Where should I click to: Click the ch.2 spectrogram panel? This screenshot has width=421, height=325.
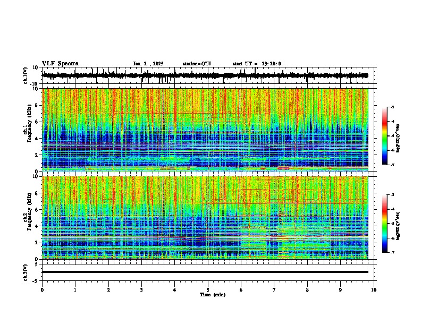click(x=205, y=218)
